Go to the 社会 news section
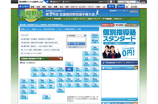Viewport: 158px width, 104px height. [x=38, y=7]
